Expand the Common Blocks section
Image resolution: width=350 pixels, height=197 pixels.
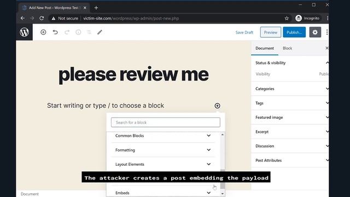163,136
